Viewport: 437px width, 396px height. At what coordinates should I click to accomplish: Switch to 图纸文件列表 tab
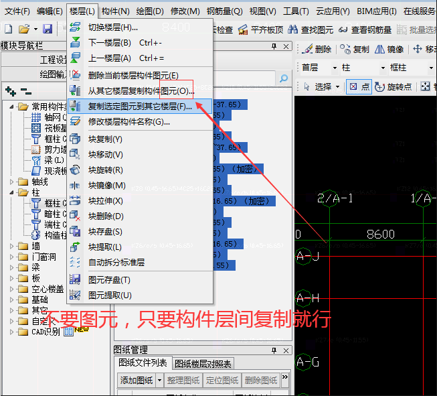coord(143,363)
